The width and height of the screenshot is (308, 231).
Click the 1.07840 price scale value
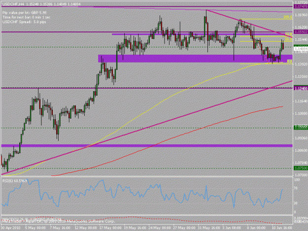click(x=301, y=163)
